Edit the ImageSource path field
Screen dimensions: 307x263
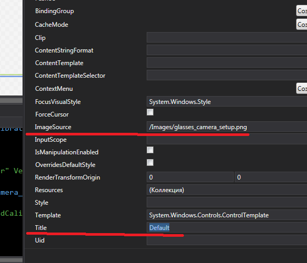pyautogui.click(x=227, y=127)
